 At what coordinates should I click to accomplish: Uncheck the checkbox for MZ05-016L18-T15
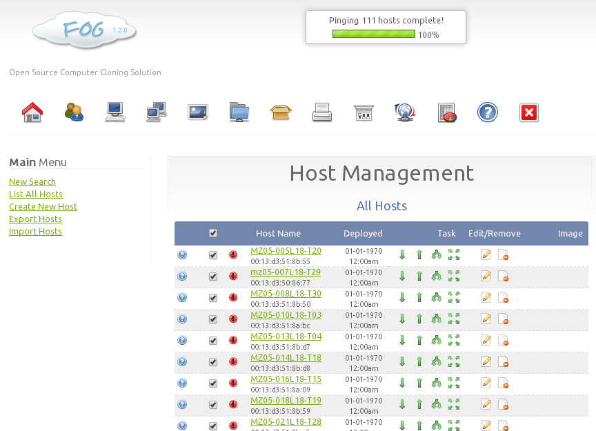(x=213, y=383)
